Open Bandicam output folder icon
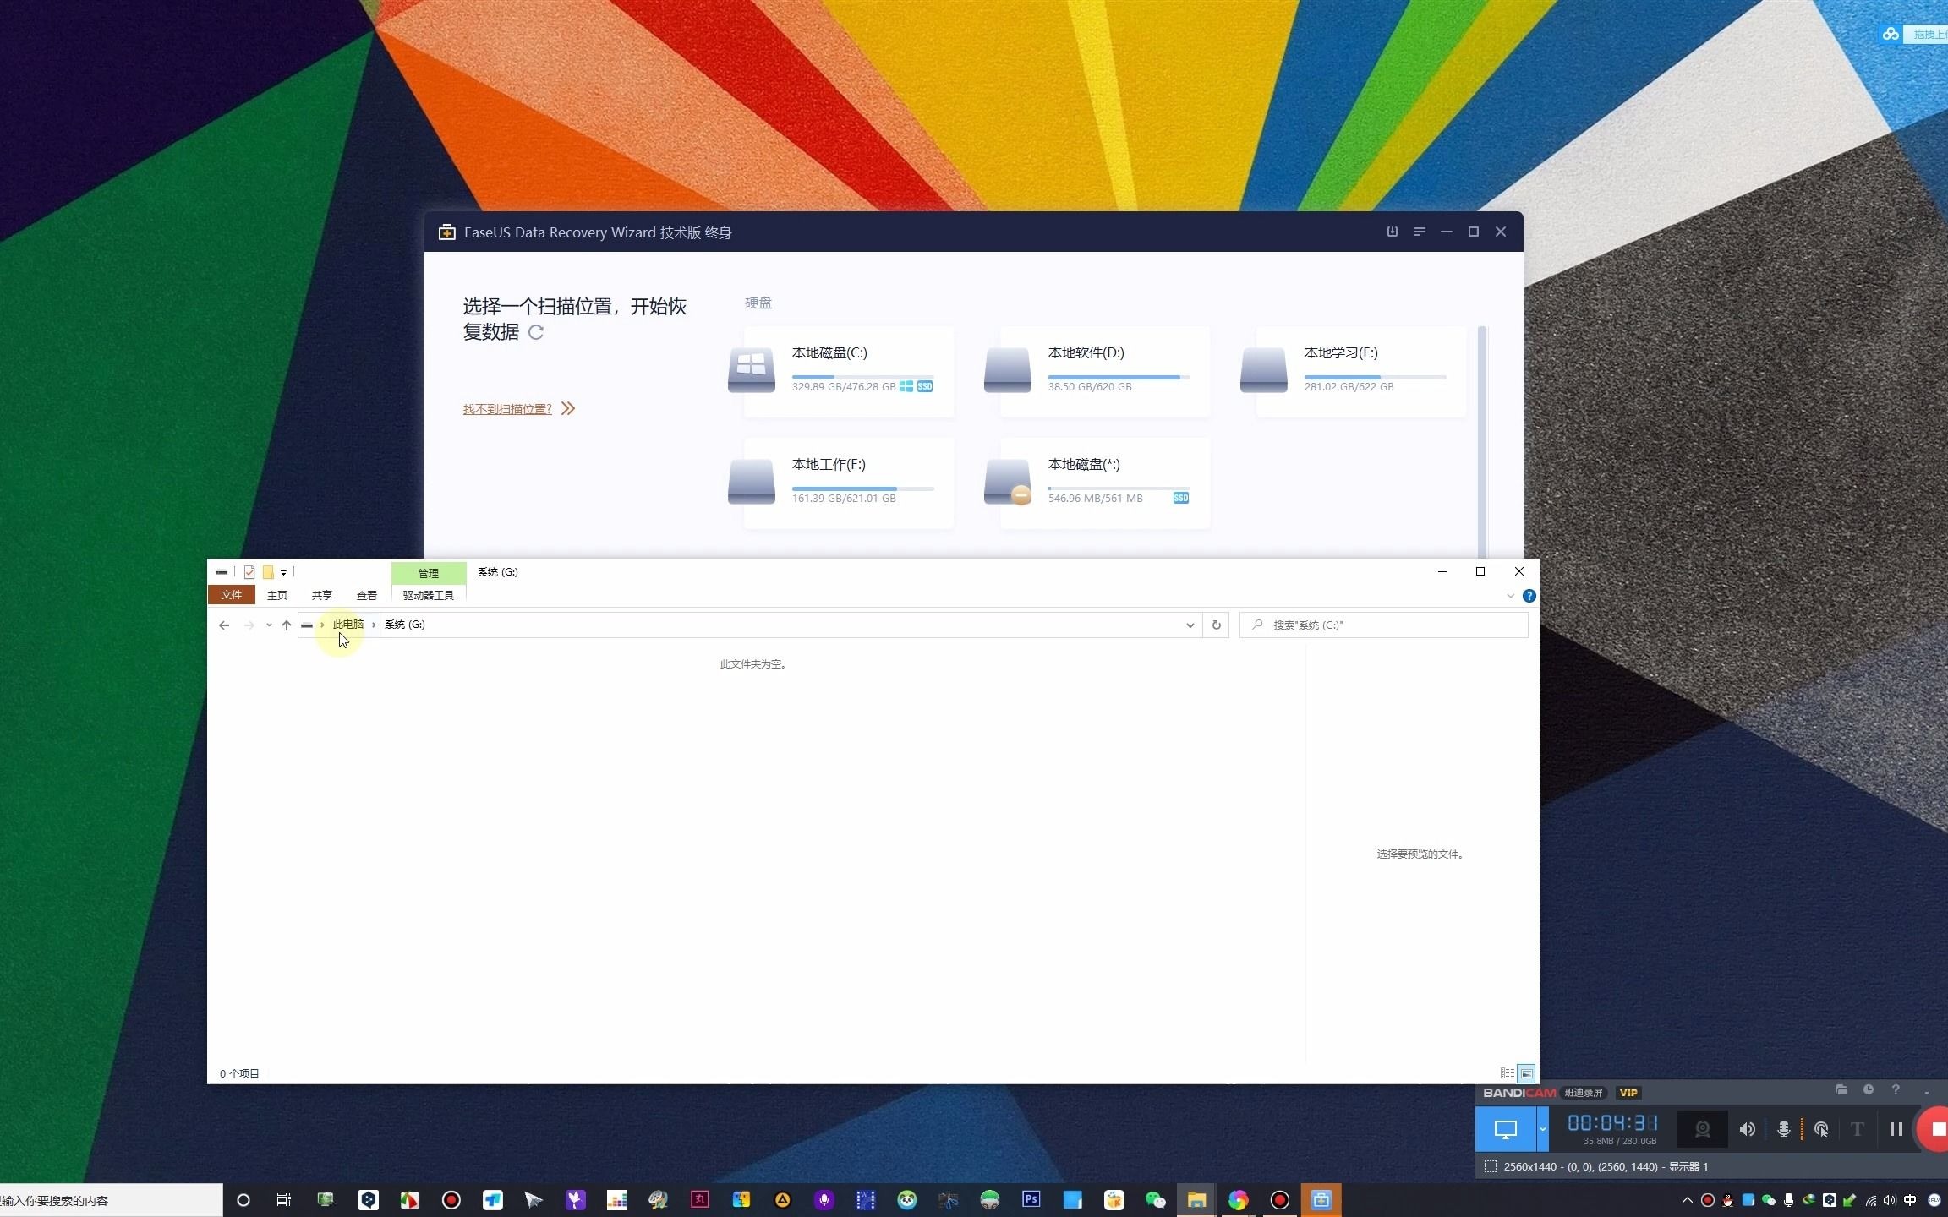 tap(1842, 1090)
